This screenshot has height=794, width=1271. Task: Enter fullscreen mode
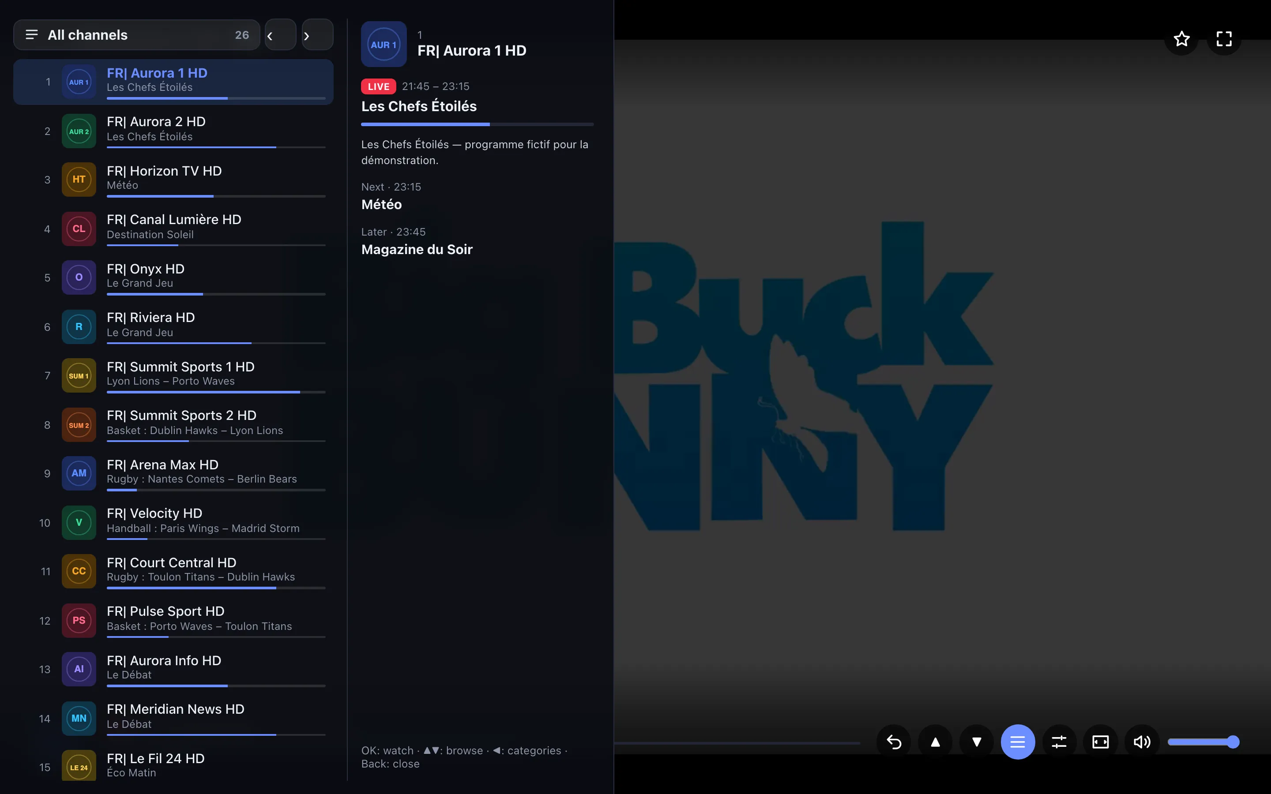1224,38
